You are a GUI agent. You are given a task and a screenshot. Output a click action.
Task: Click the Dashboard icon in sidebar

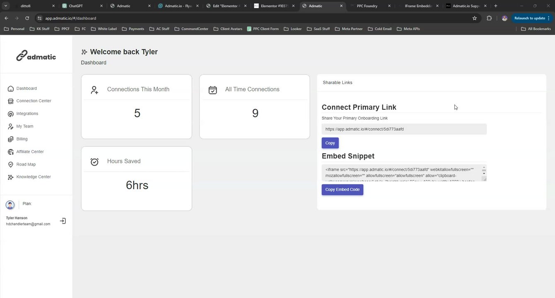[x=11, y=89]
